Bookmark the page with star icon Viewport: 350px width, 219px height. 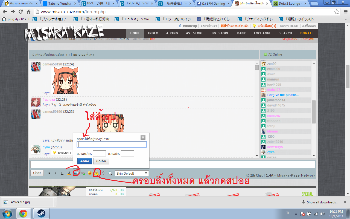[x=337, y=12]
